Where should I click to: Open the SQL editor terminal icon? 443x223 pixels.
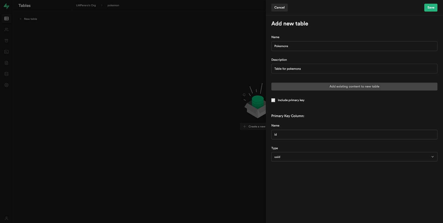pos(6,52)
